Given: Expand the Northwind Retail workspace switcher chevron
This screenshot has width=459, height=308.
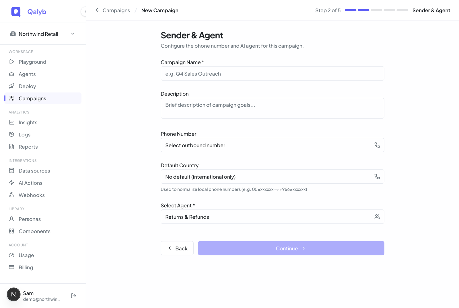Looking at the screenshot, I should 73,34.
